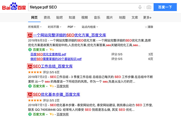181x120 pixels.
Task: Open 做好SEO需要掌握的20个基础知识.pdf link
Action: tap(56, 59)
